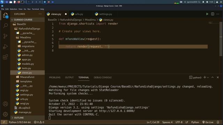Close the terminal panel
Viewport: 223px width, 125px height.
[x=218, y=77]
